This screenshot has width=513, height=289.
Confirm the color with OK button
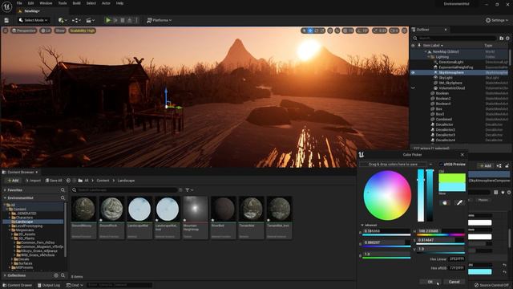coord(430,282)
